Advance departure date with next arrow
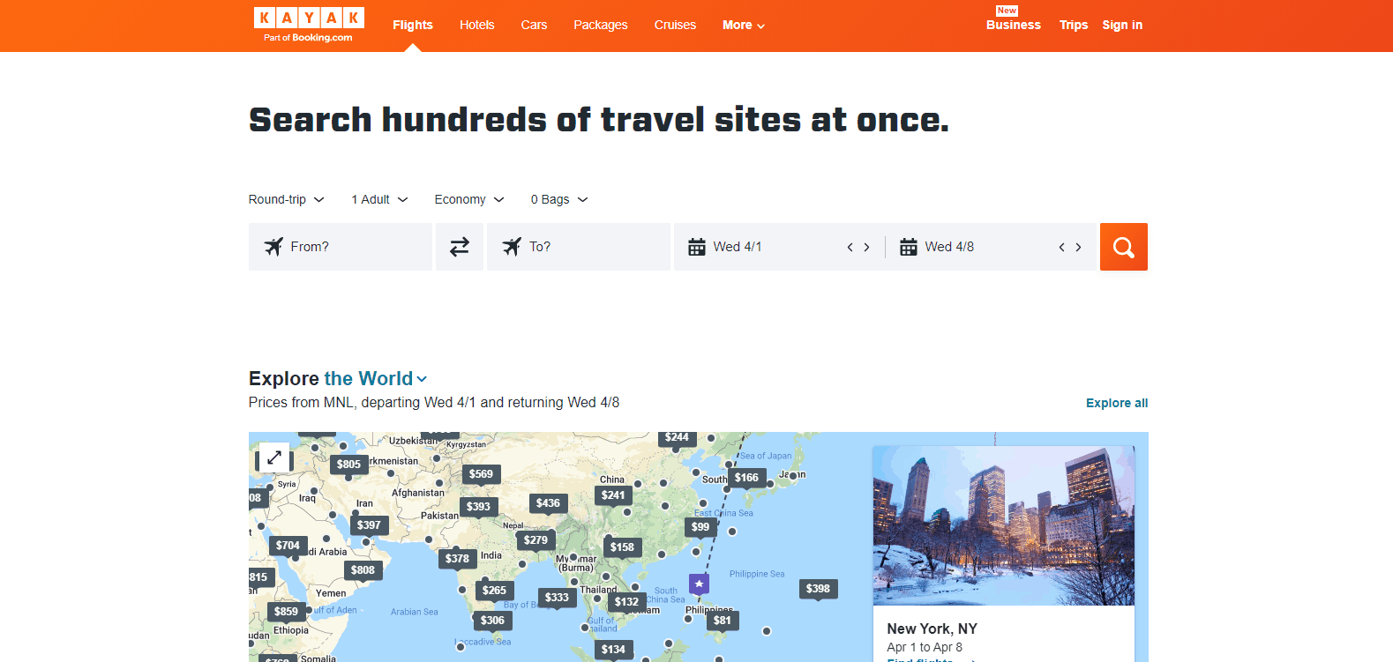Viewport: 1393px width, 662px height. point(866,248)
